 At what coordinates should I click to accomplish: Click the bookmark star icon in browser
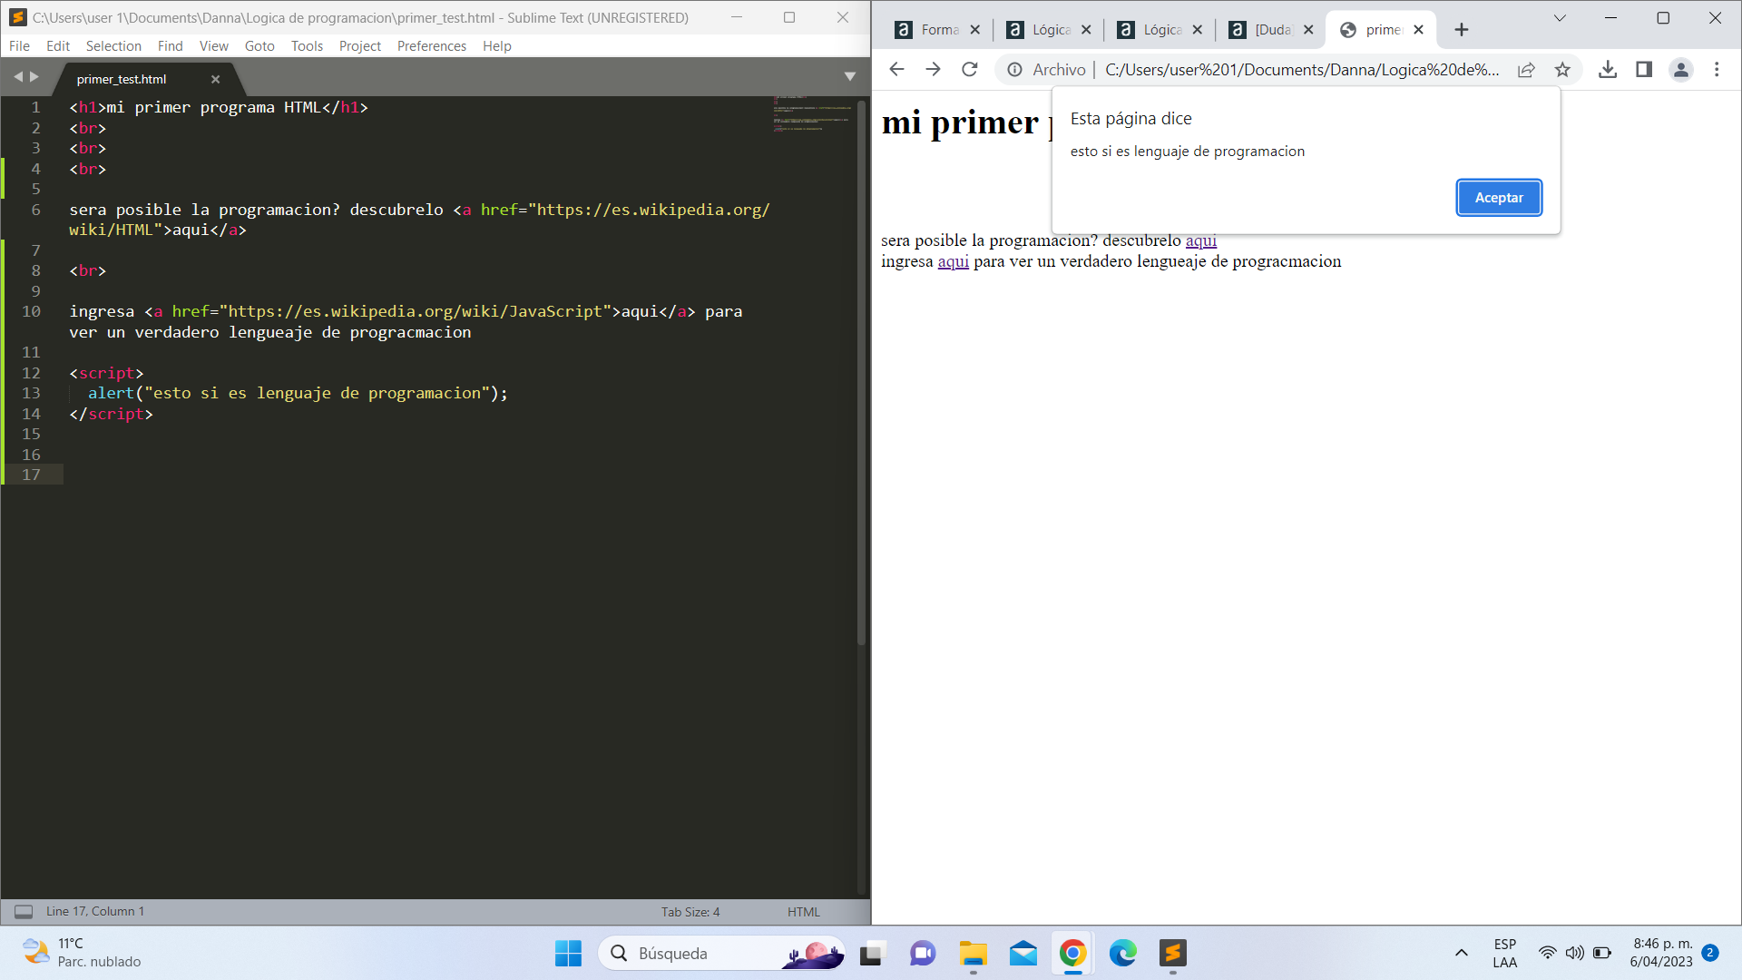coord(1564,69)
